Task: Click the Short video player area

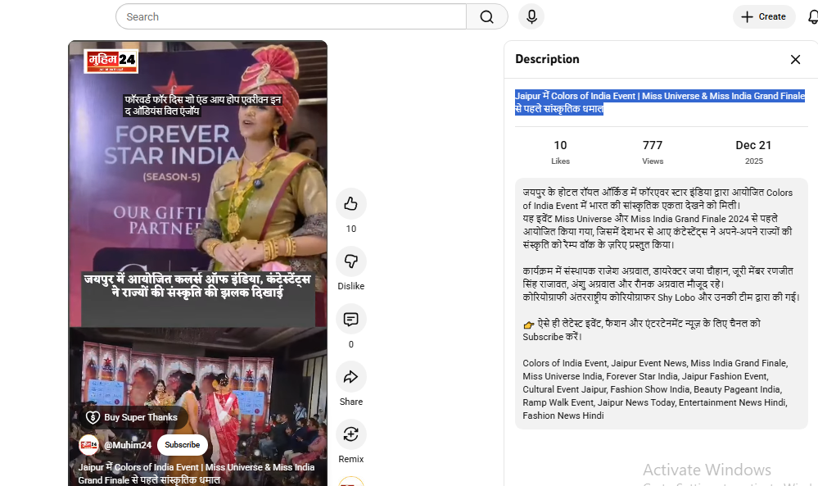Action: (x=197, y=205)
